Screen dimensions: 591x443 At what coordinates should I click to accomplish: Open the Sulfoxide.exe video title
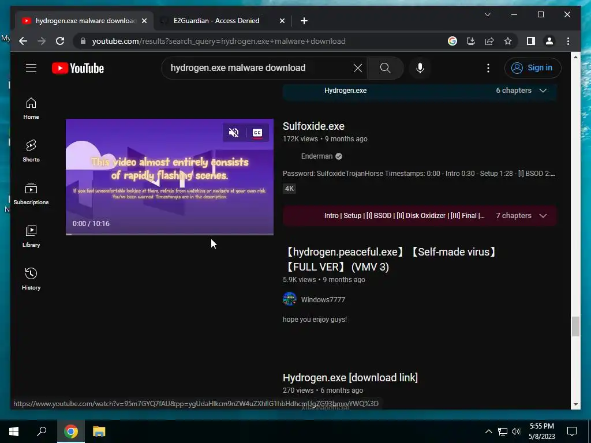313,126
